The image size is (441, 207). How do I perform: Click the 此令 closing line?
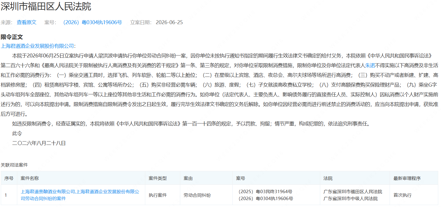(x=17, y=133)
